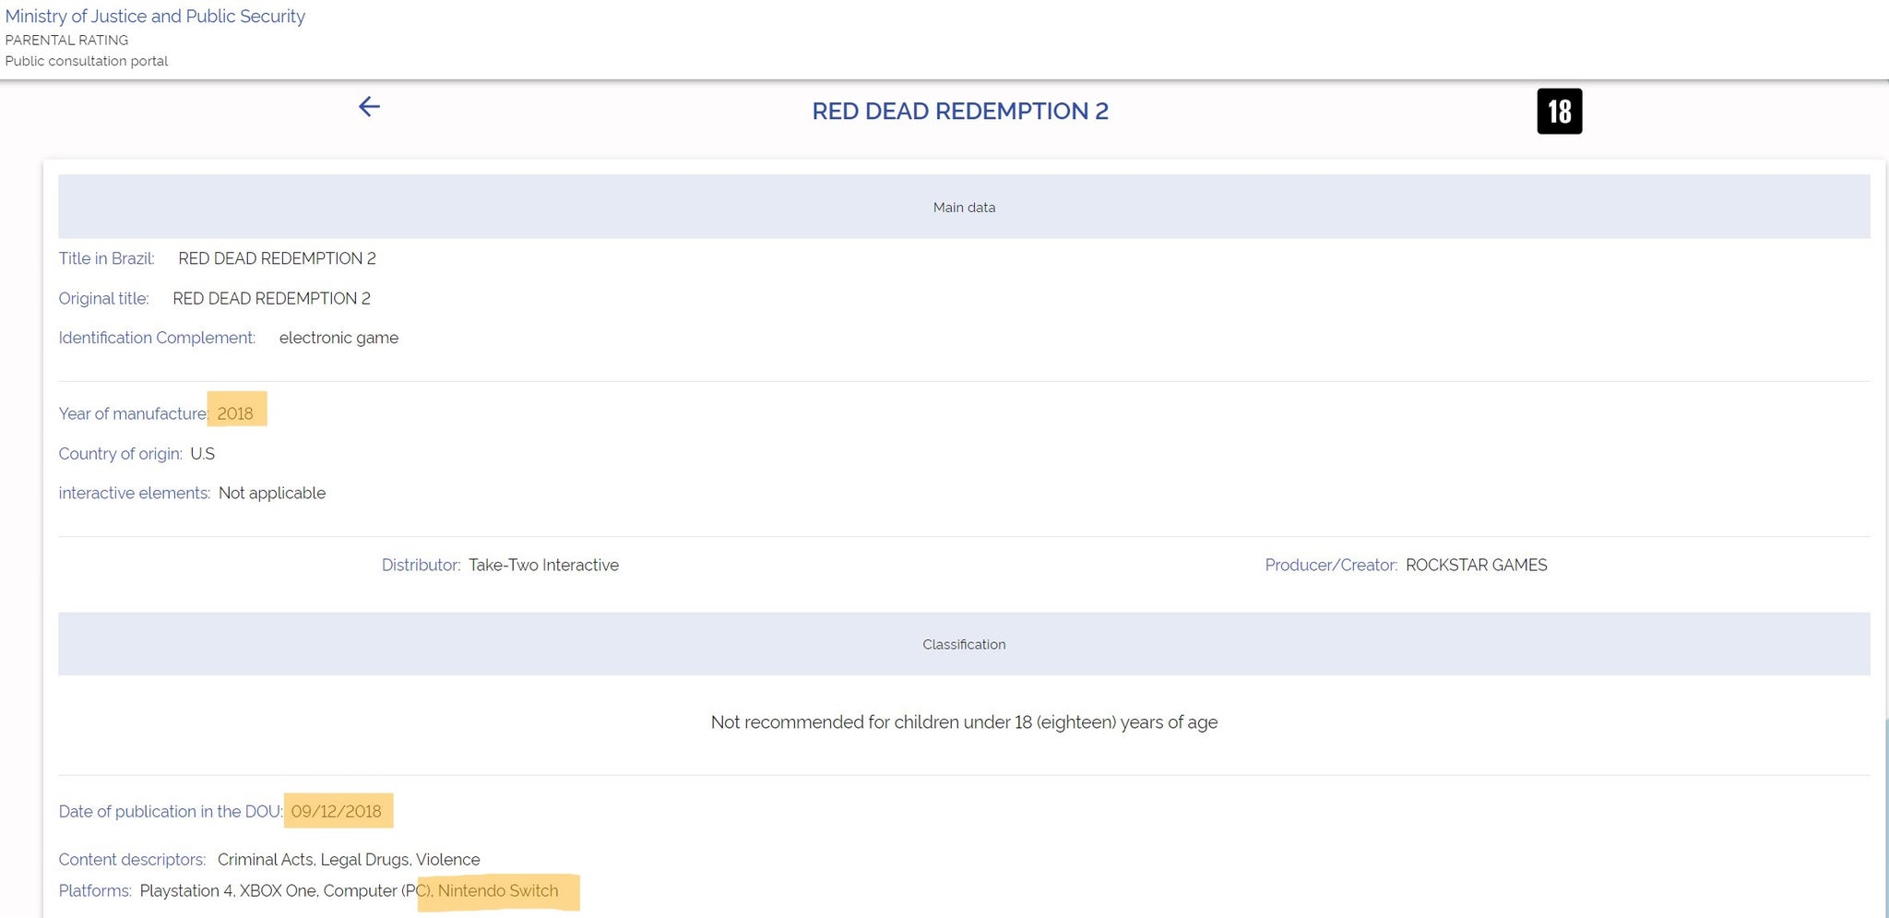Image resolution: width=1889 pixels, height=918 pixels.
Task: Click the RED DEAD REDEMPTION 2 page heading
Action: pyautogui.click(x=959, y=112)
